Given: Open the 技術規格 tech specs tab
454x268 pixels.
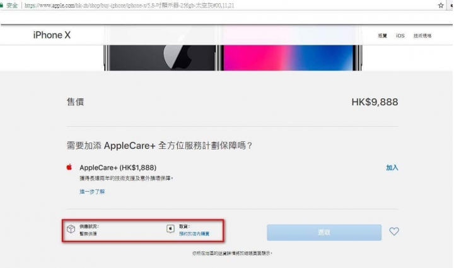Looking at the screenshot, I should (x=422, y=35).
